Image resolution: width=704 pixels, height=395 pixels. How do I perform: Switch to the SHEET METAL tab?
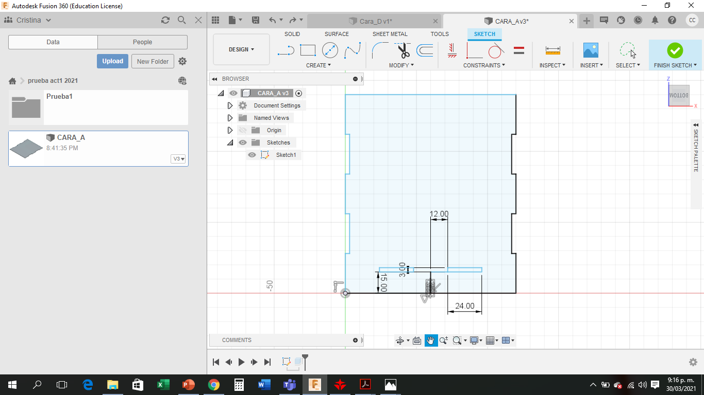tap(390, 34)
